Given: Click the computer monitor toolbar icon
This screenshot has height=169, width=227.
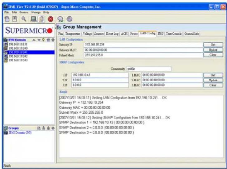Looking at the screenshot, I should (33, 19).
